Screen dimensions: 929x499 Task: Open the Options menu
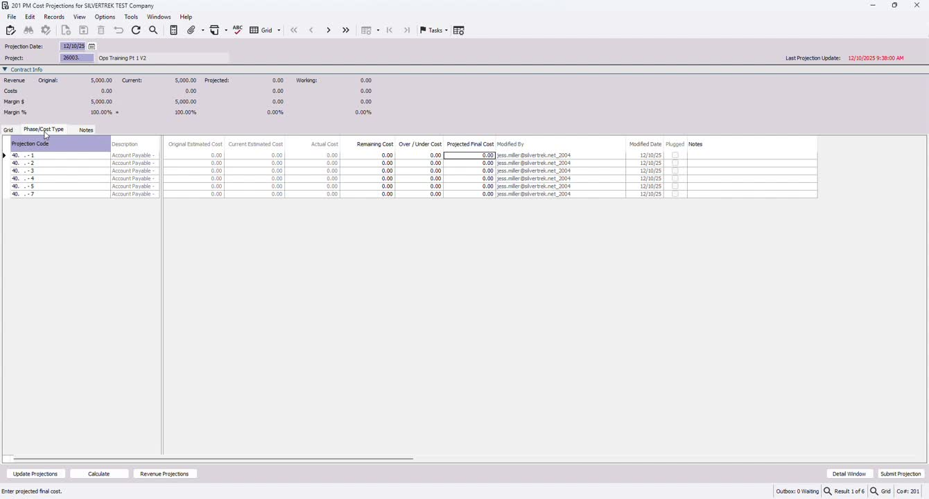point(105,17)
